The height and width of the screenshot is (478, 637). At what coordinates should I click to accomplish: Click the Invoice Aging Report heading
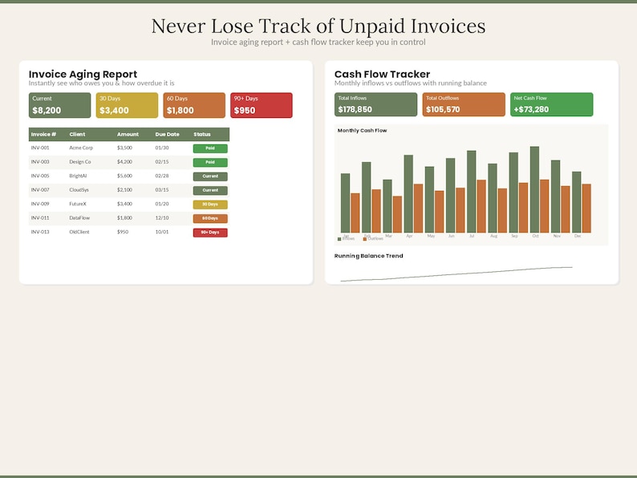click(x=83, y=75)
